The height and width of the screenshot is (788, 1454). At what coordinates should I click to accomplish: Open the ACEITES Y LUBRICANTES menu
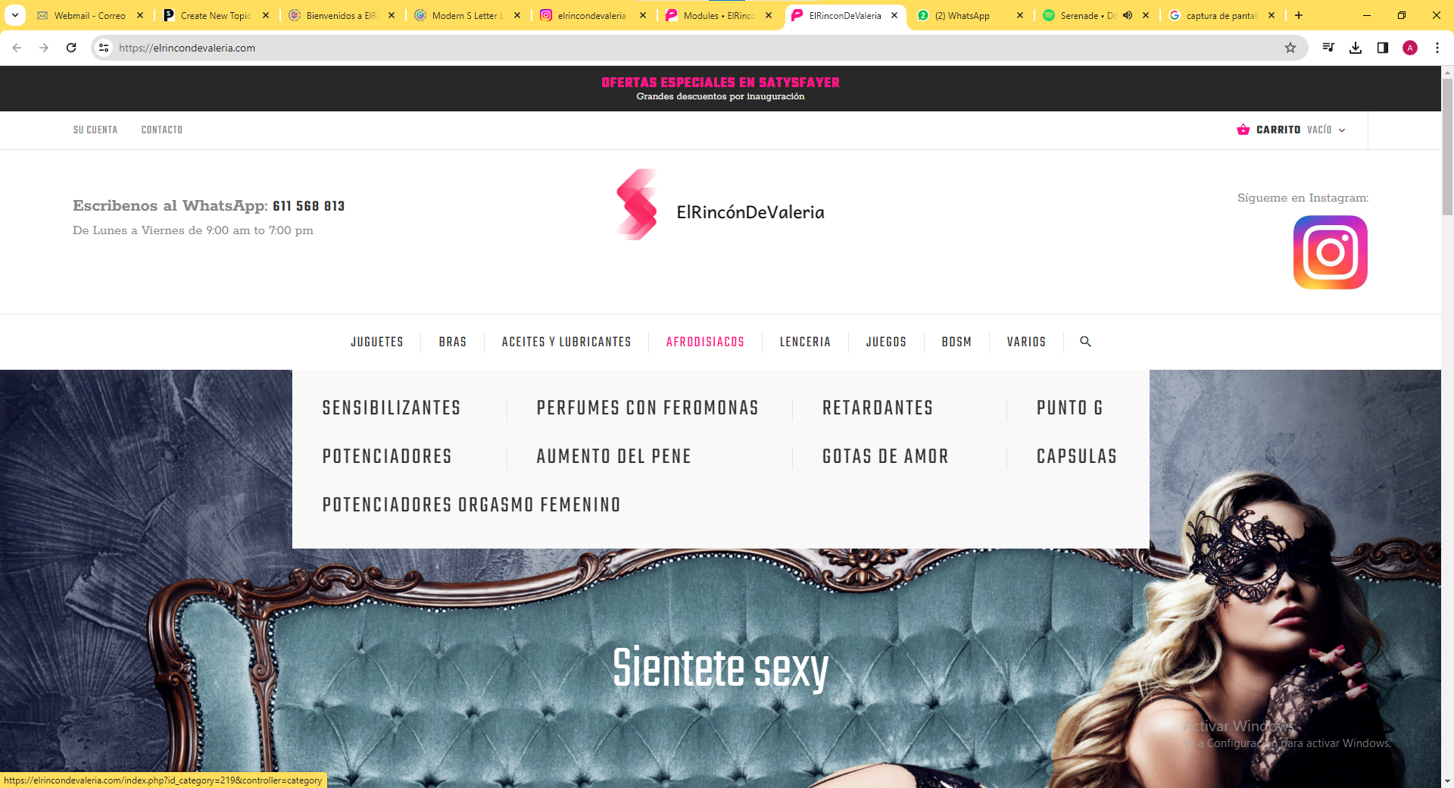(x=566, y=342)
